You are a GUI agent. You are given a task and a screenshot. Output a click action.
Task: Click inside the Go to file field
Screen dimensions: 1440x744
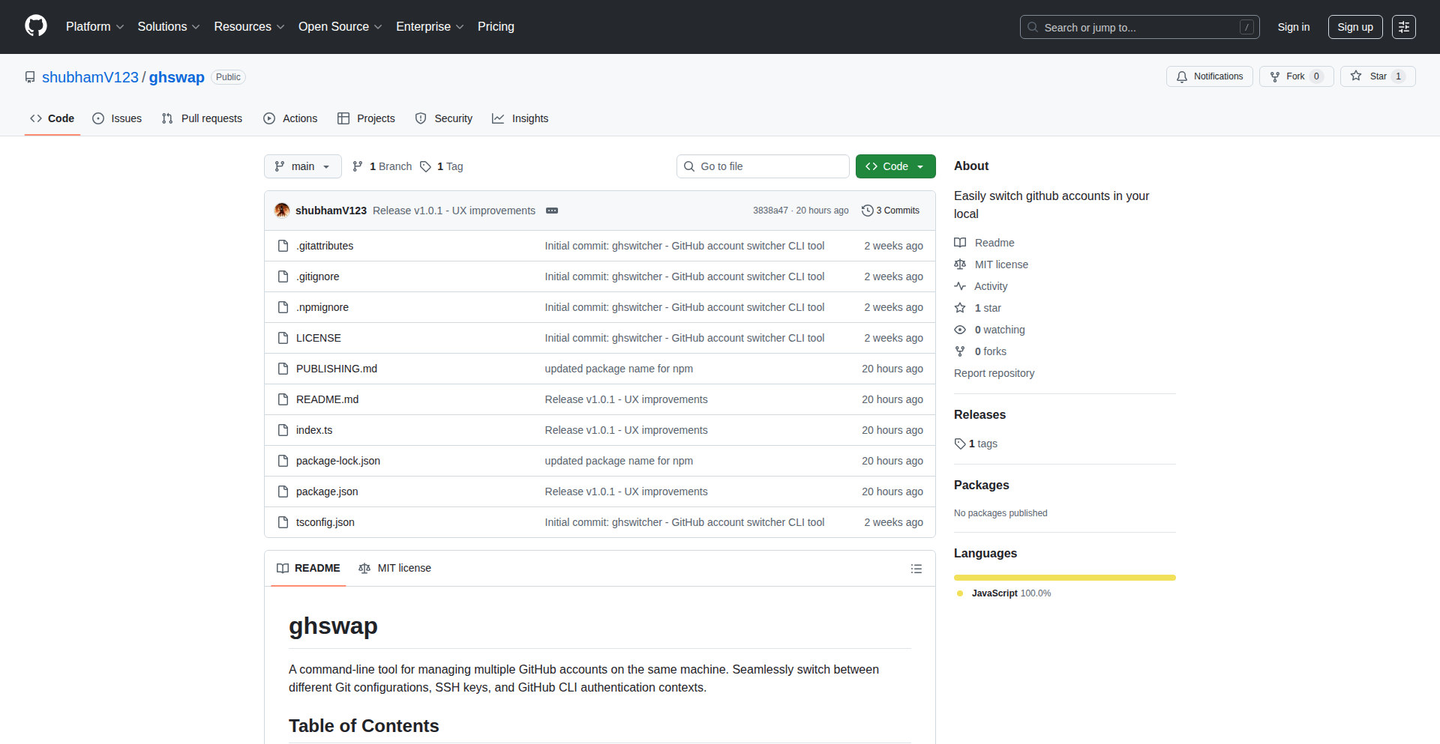pyautogui.click(x=763, y=166)
